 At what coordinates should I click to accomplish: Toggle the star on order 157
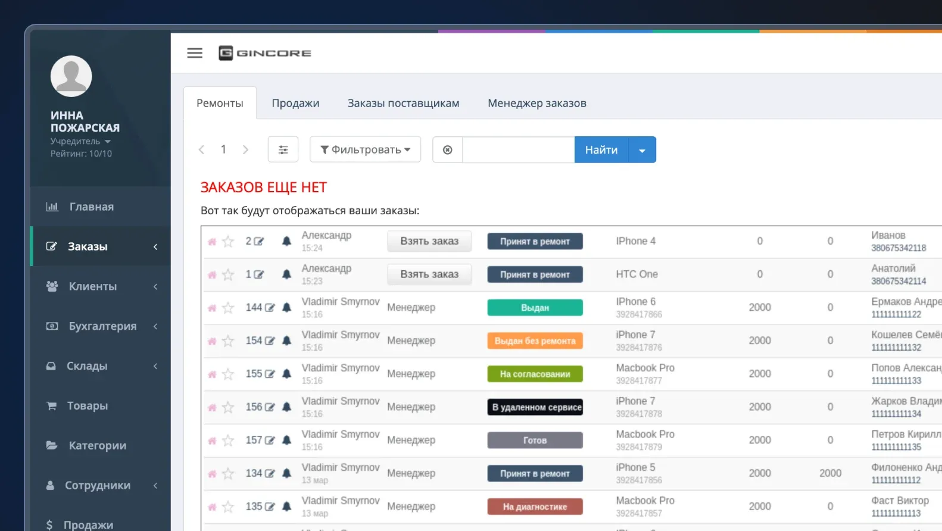point(228,440)
